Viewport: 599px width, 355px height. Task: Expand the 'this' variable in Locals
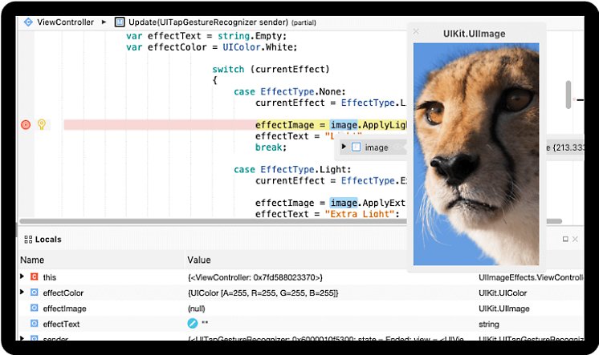22,276
